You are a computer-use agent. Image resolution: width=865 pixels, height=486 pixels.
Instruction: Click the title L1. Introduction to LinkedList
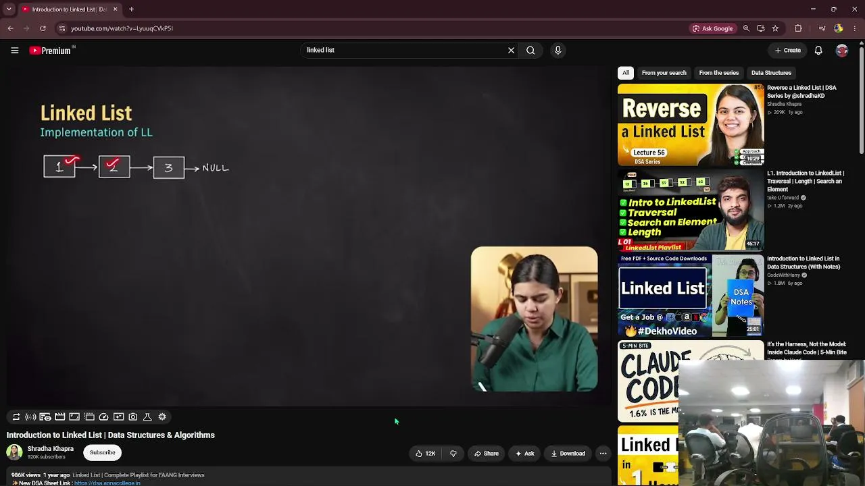[x=805, y=182]
